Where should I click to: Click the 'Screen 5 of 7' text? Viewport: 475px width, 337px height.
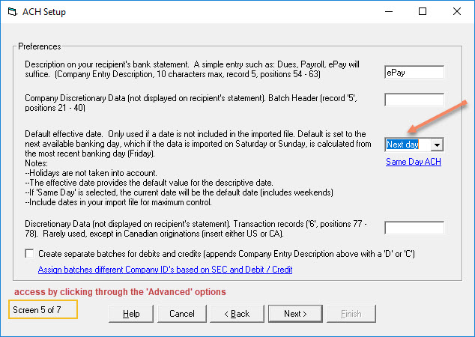[37, 310]
